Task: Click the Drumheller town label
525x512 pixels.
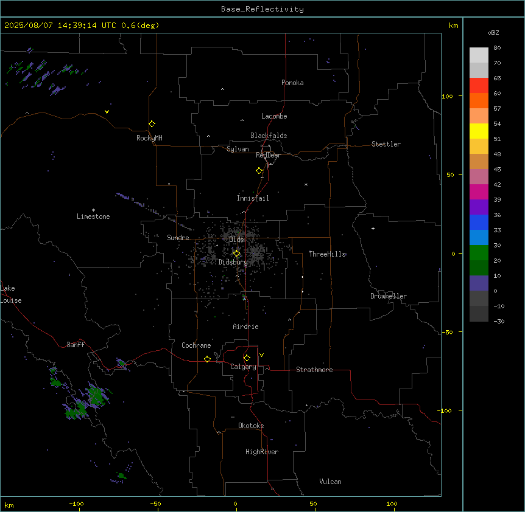Action: pos(389,296)
